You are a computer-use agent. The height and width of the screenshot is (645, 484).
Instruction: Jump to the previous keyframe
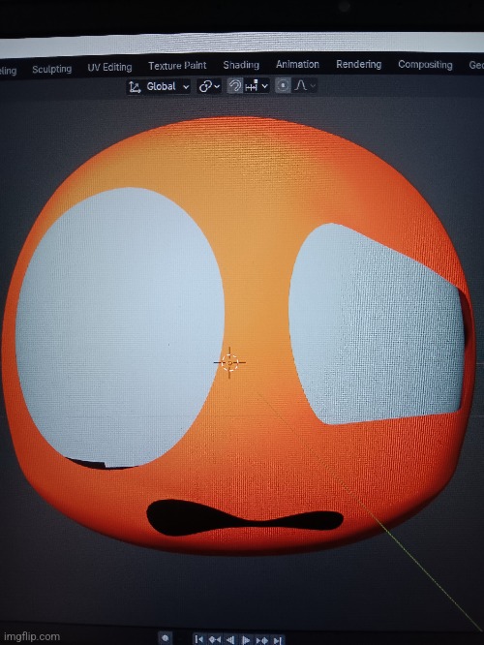[214, 639]
